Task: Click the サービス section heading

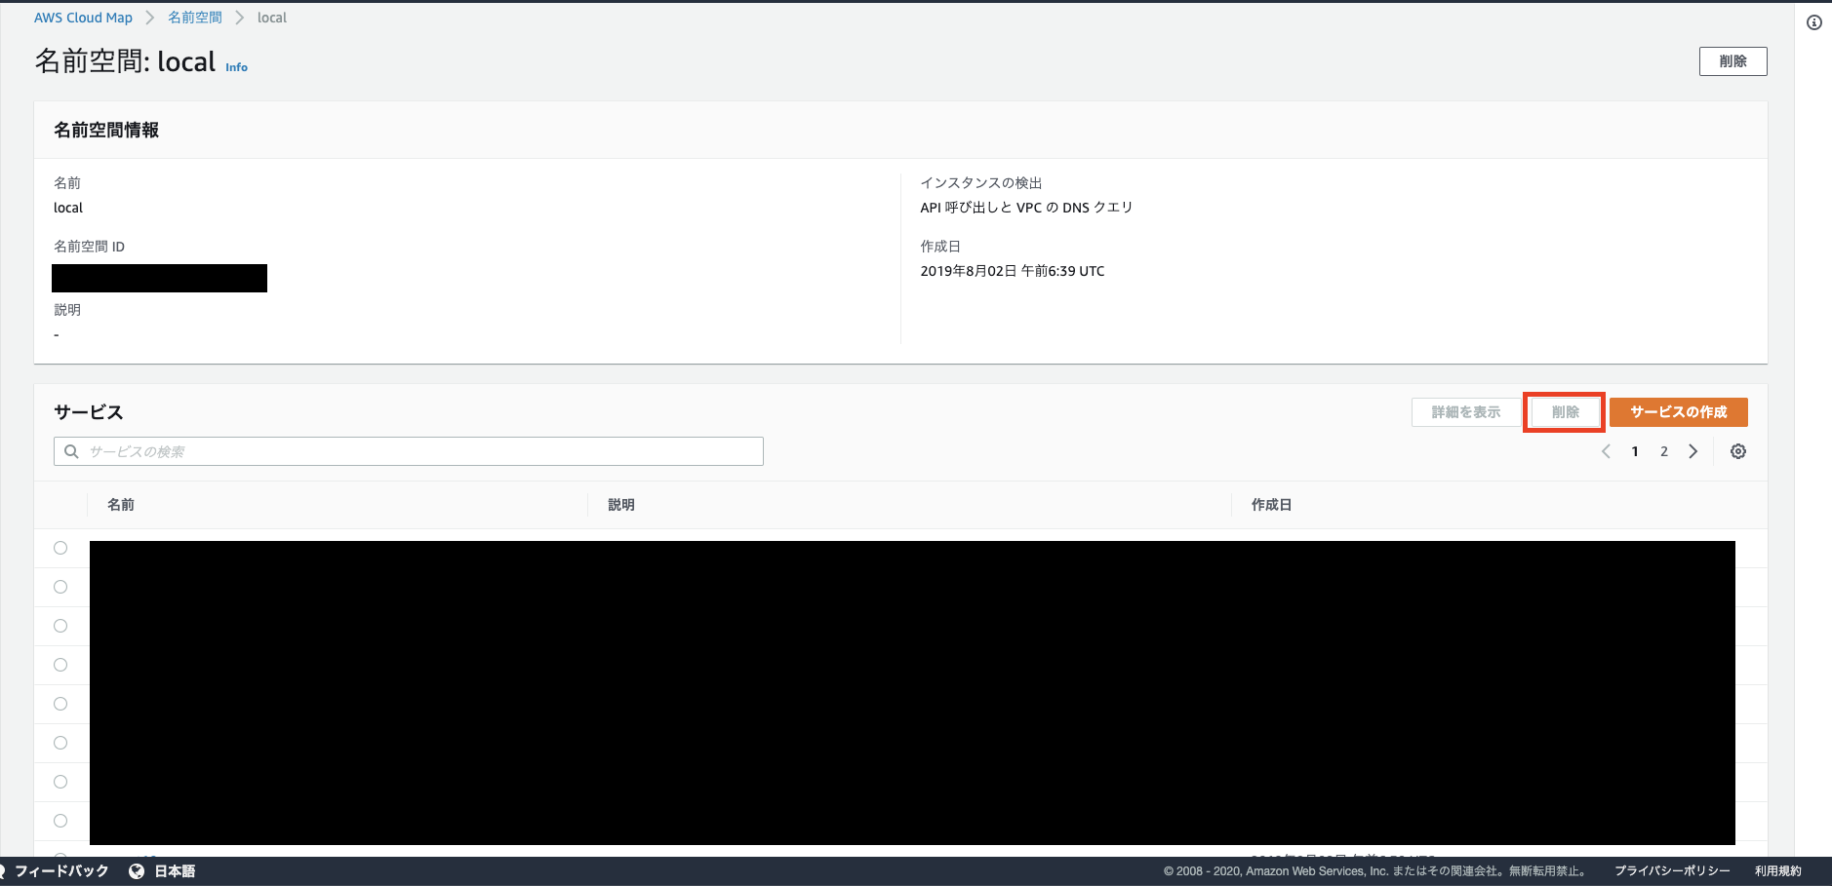Action: [89, 412]
